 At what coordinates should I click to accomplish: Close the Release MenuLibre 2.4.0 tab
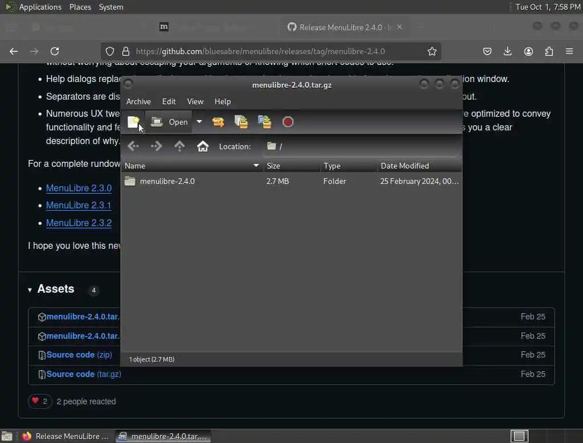tap(400, 27)
